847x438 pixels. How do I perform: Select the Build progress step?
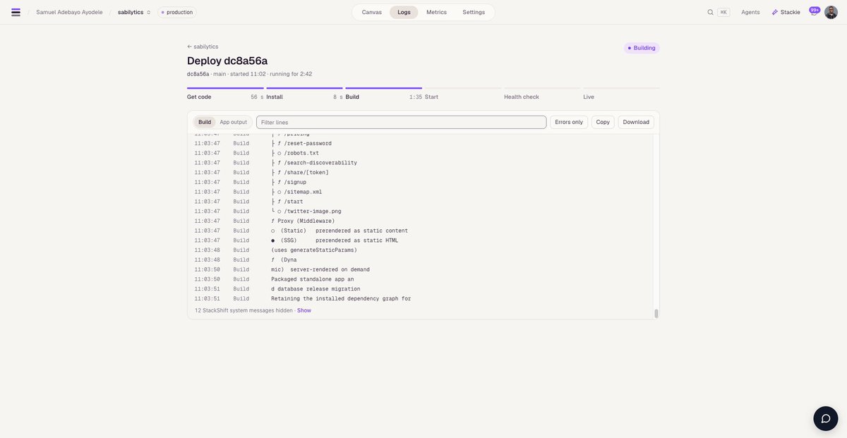click(383, 93)
